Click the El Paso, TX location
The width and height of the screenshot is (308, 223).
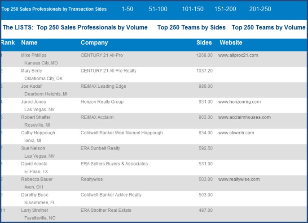pyautogui.click(x=36, y=172)
